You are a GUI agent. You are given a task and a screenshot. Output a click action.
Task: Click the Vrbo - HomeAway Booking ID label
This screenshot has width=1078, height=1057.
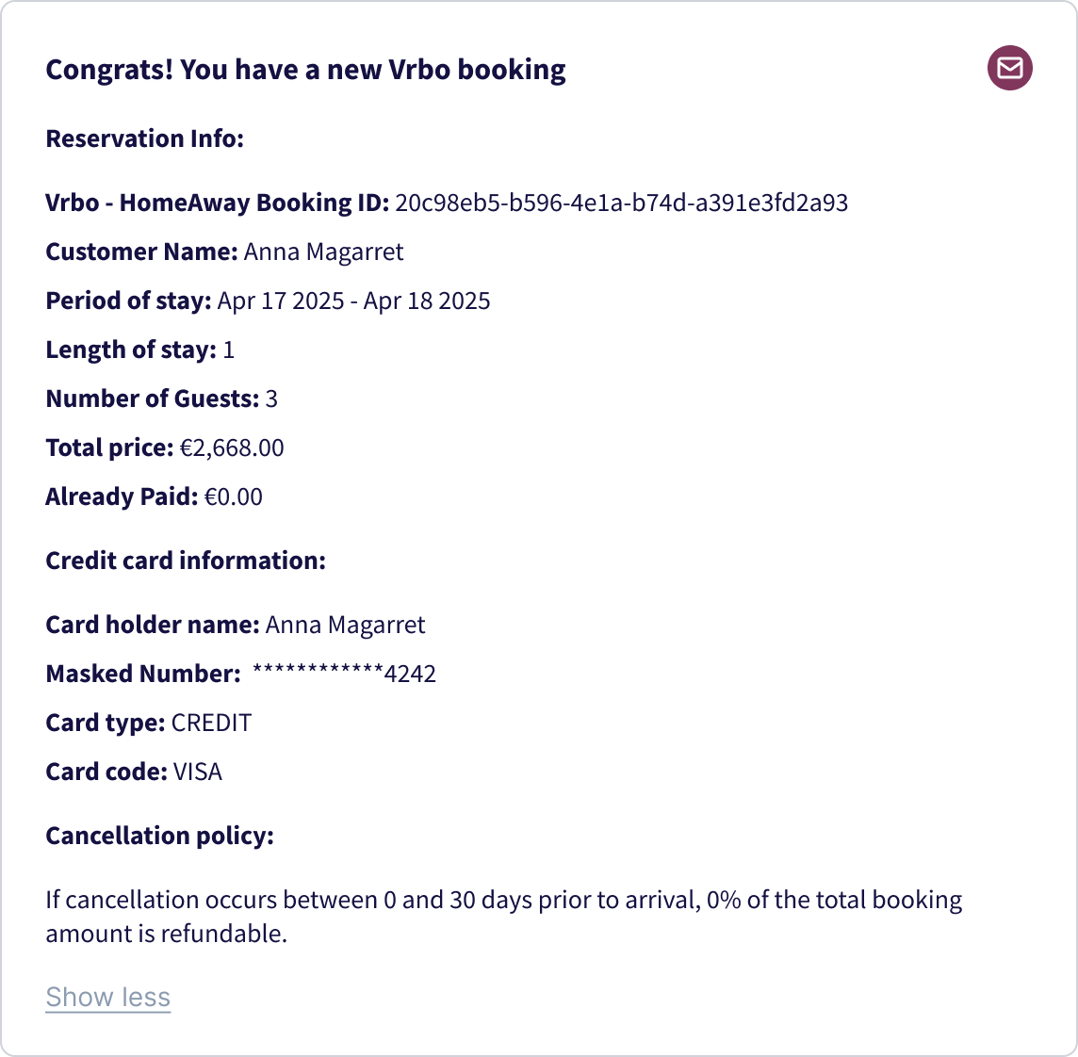tap(218, 203)
